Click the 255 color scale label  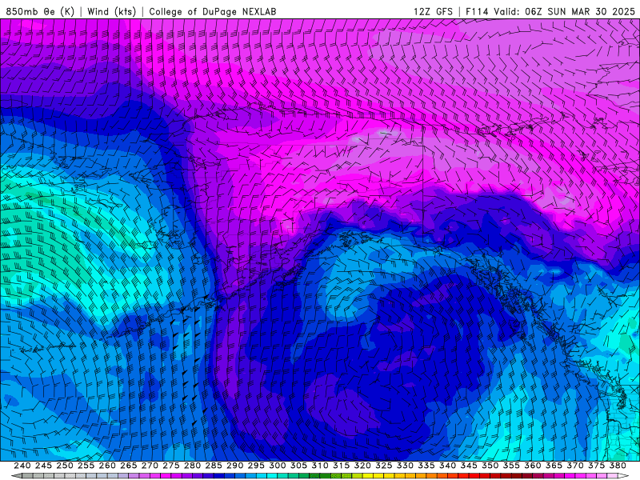[x=86, y=466]
